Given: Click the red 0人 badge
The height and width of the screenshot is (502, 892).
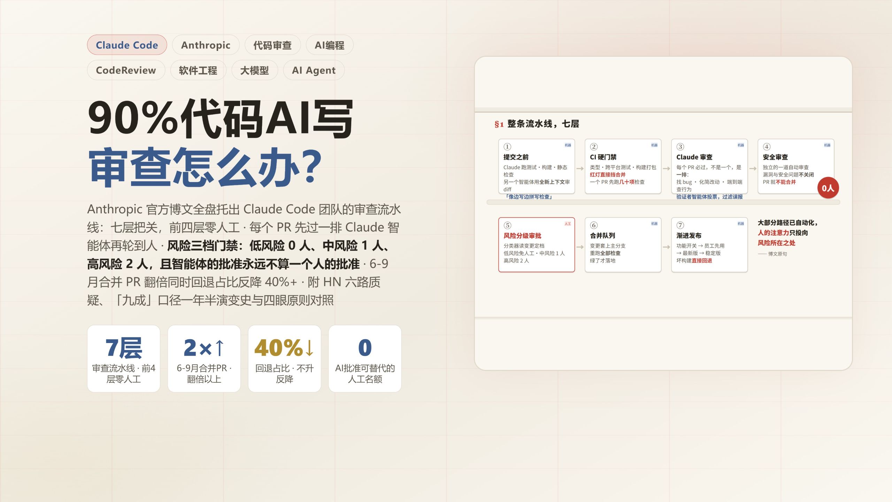Looking at the screenshot, I should 828,188.
